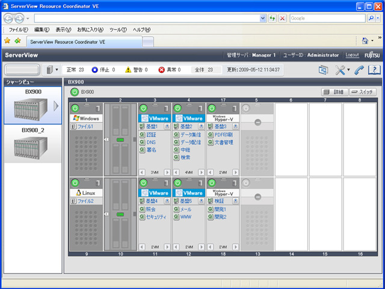Open a new blank browser tab
Image resolution: width=385 pixels, height=289 pixels.
click(148, 42)
